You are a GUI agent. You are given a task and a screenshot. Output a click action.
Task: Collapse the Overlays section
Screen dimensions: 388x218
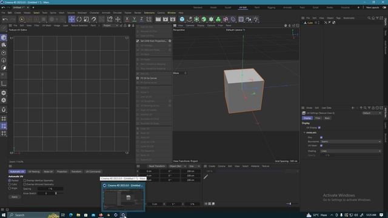pos(304,133)
